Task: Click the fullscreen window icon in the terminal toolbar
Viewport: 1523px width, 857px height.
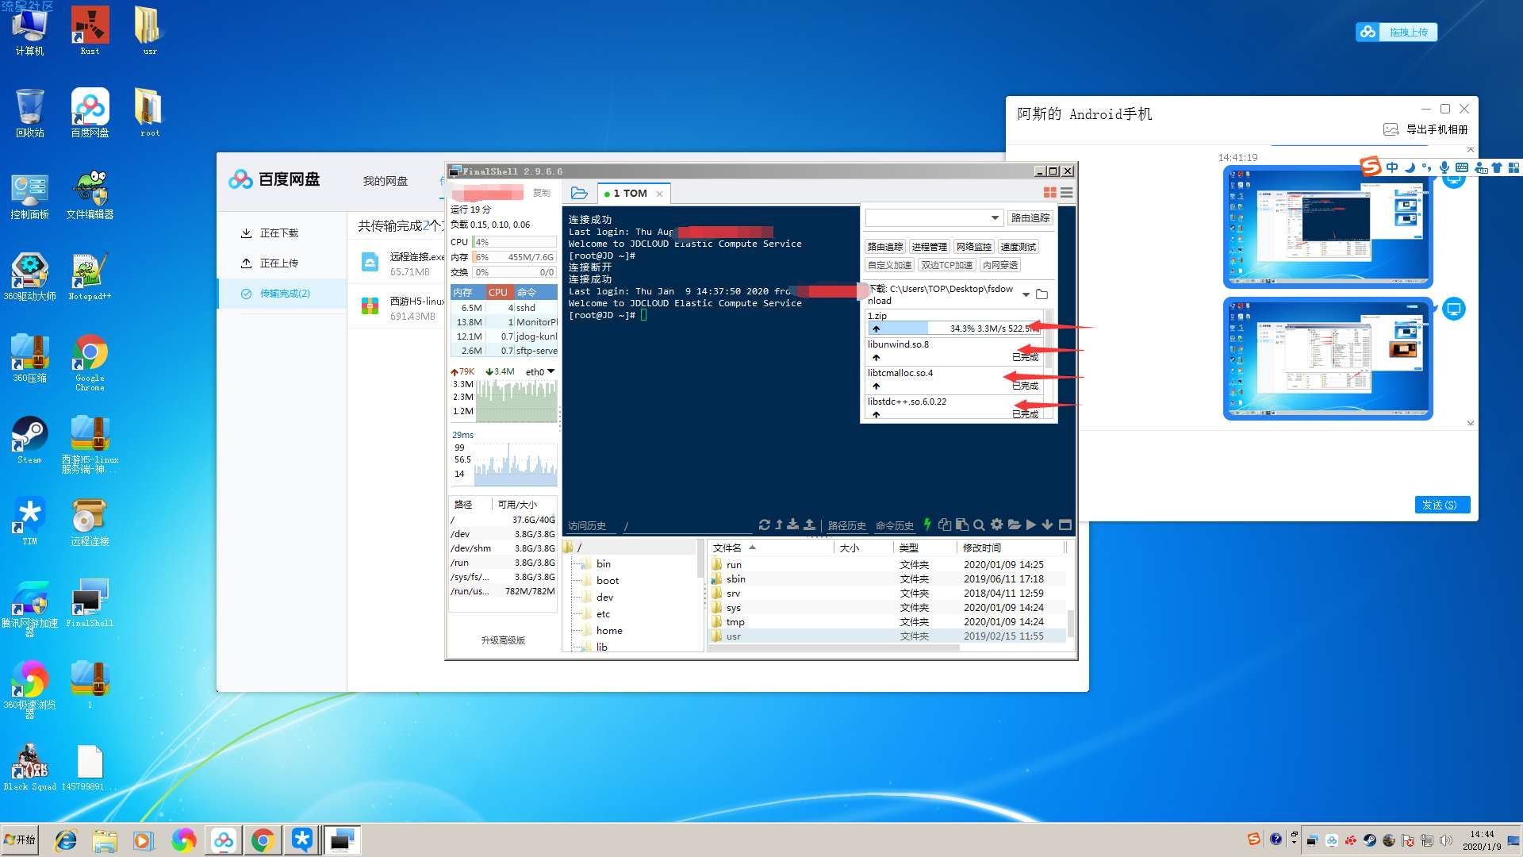Action: (x=1065, y=525)
